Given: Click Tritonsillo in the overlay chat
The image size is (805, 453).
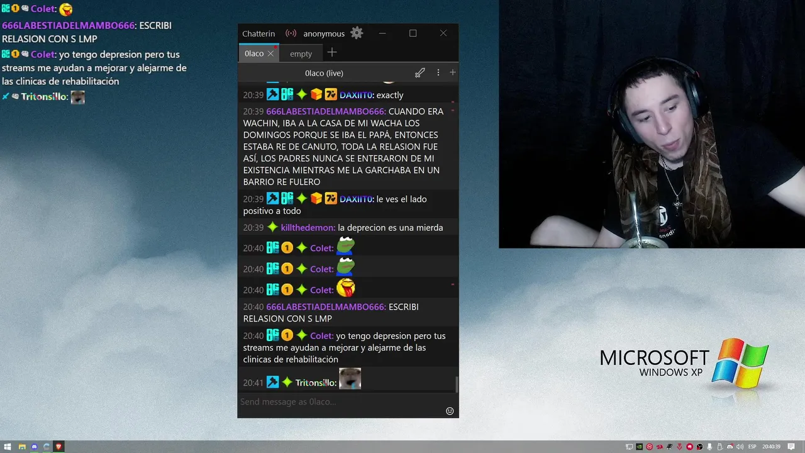Looking at the screenshot, I should pyautogui.click(x=44, y=97).
